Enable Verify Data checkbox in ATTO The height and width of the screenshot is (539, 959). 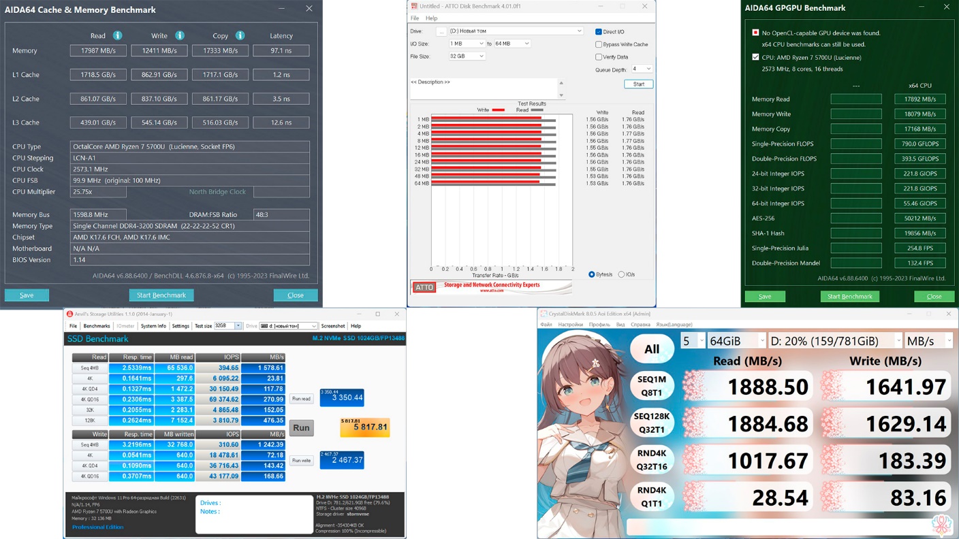pyautogui.click(x=599, y=57)
